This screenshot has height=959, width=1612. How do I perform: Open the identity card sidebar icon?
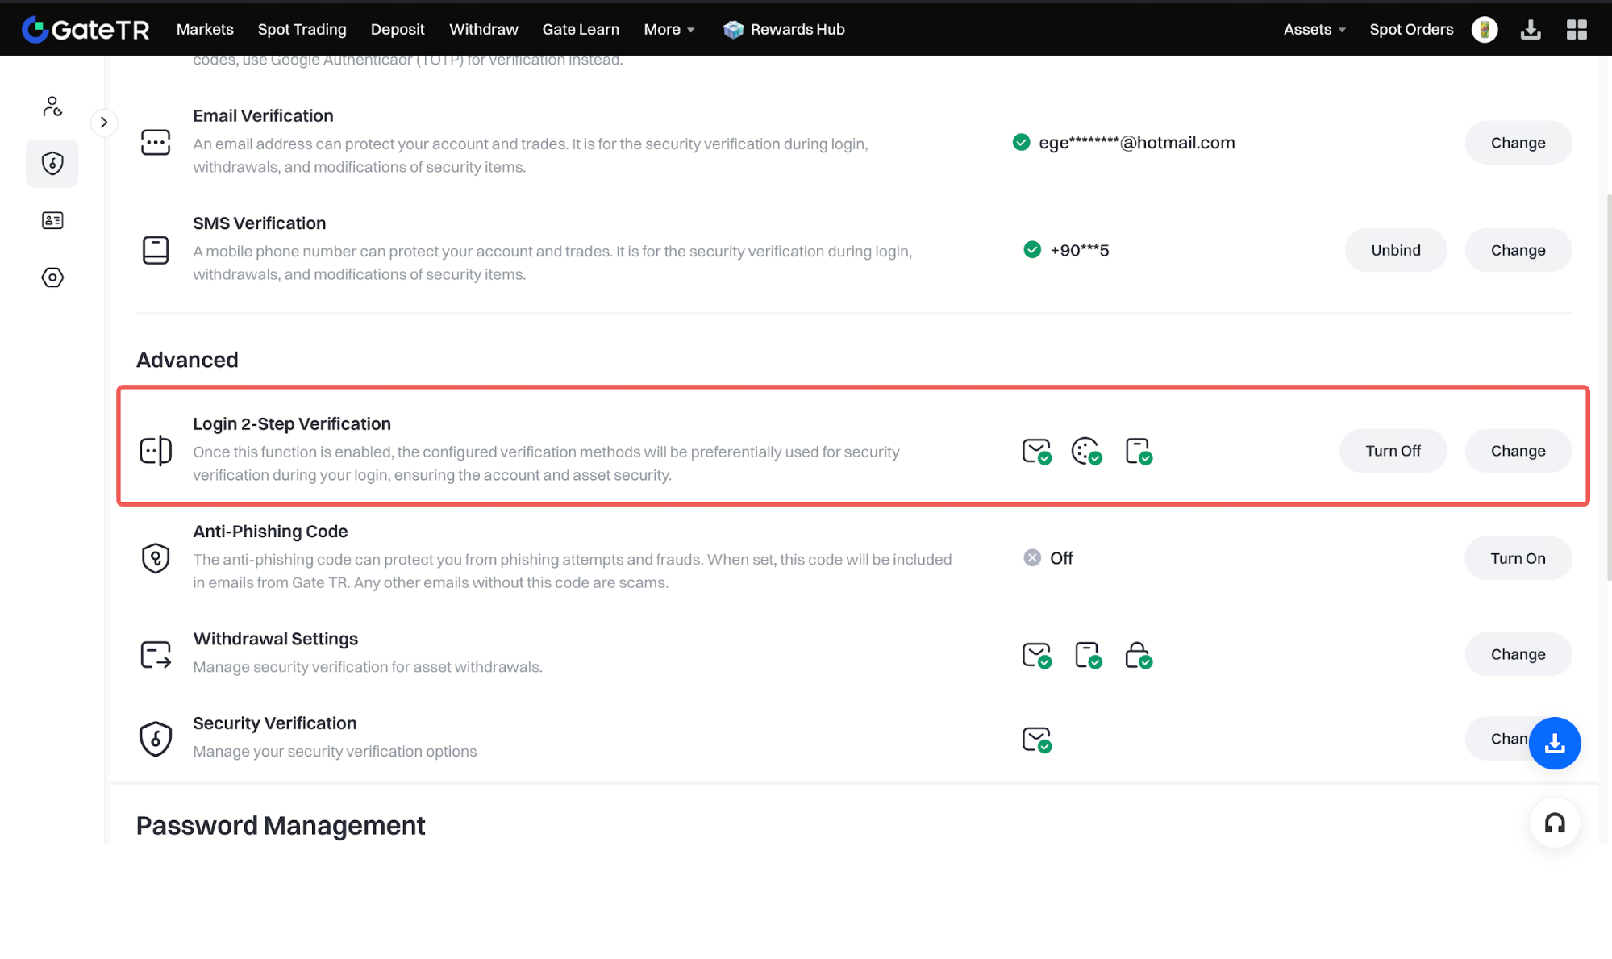coord(52,220)
